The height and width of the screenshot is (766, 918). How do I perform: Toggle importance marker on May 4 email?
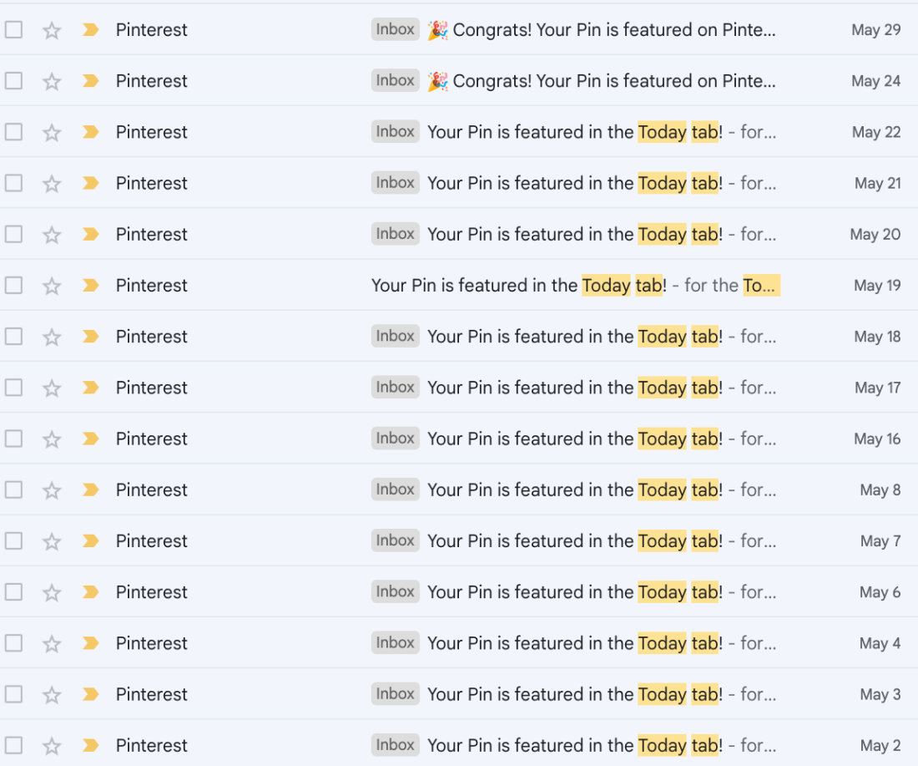90,643
